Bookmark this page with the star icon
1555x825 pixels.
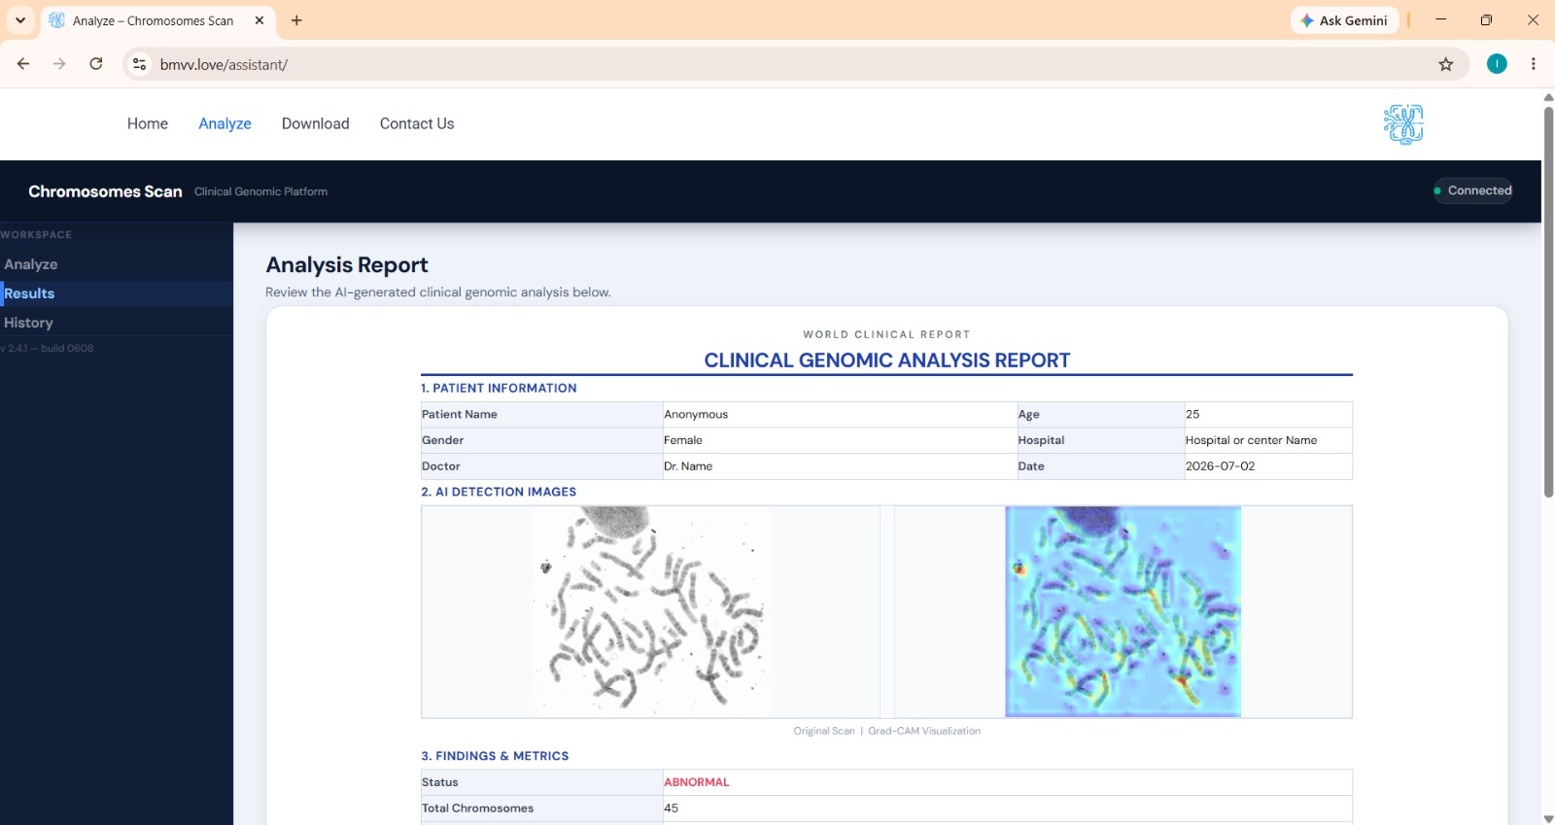pyautogui.click(x=1446, y=64)
